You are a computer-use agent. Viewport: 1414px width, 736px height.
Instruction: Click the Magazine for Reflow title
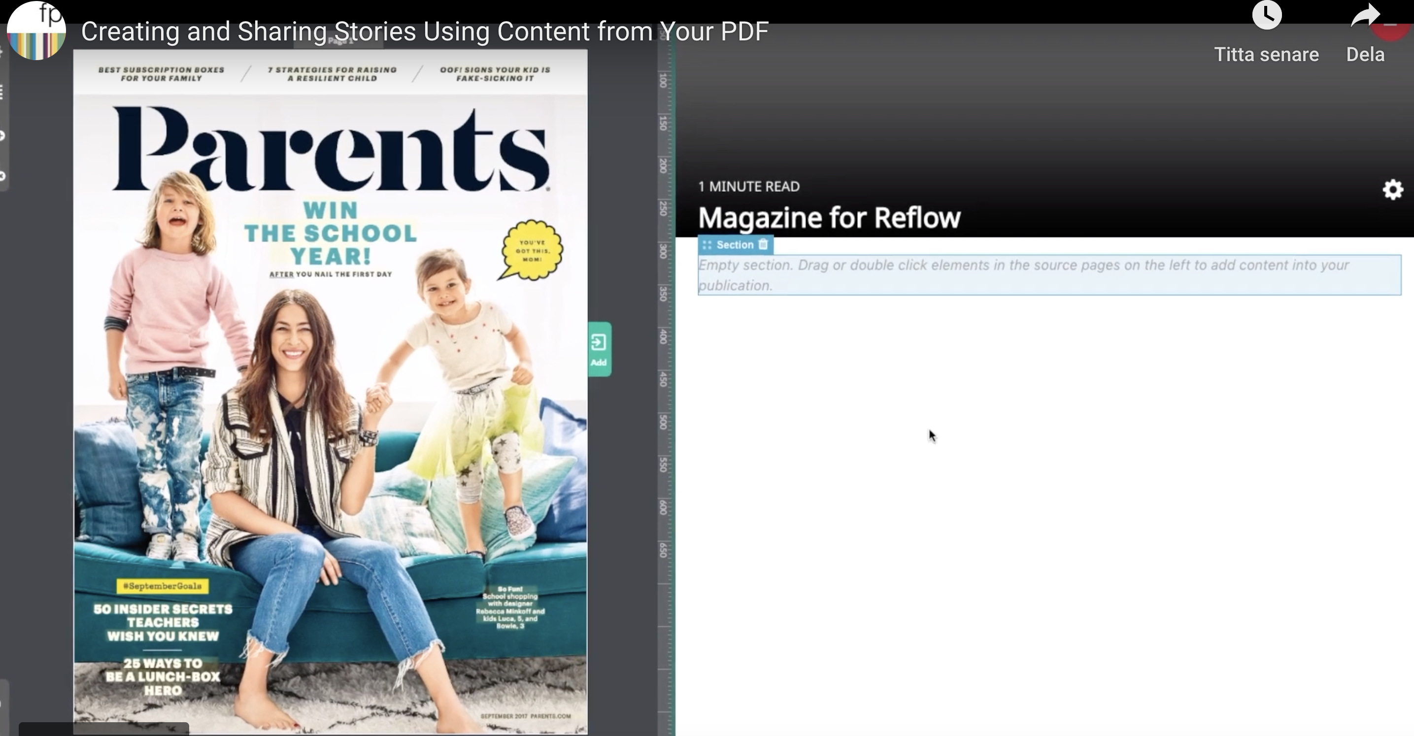[x=829, y=218]
